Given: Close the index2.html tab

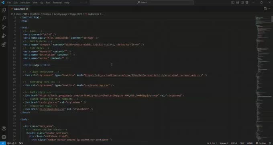Looking at the screenshot, I should tap(27, 9).
